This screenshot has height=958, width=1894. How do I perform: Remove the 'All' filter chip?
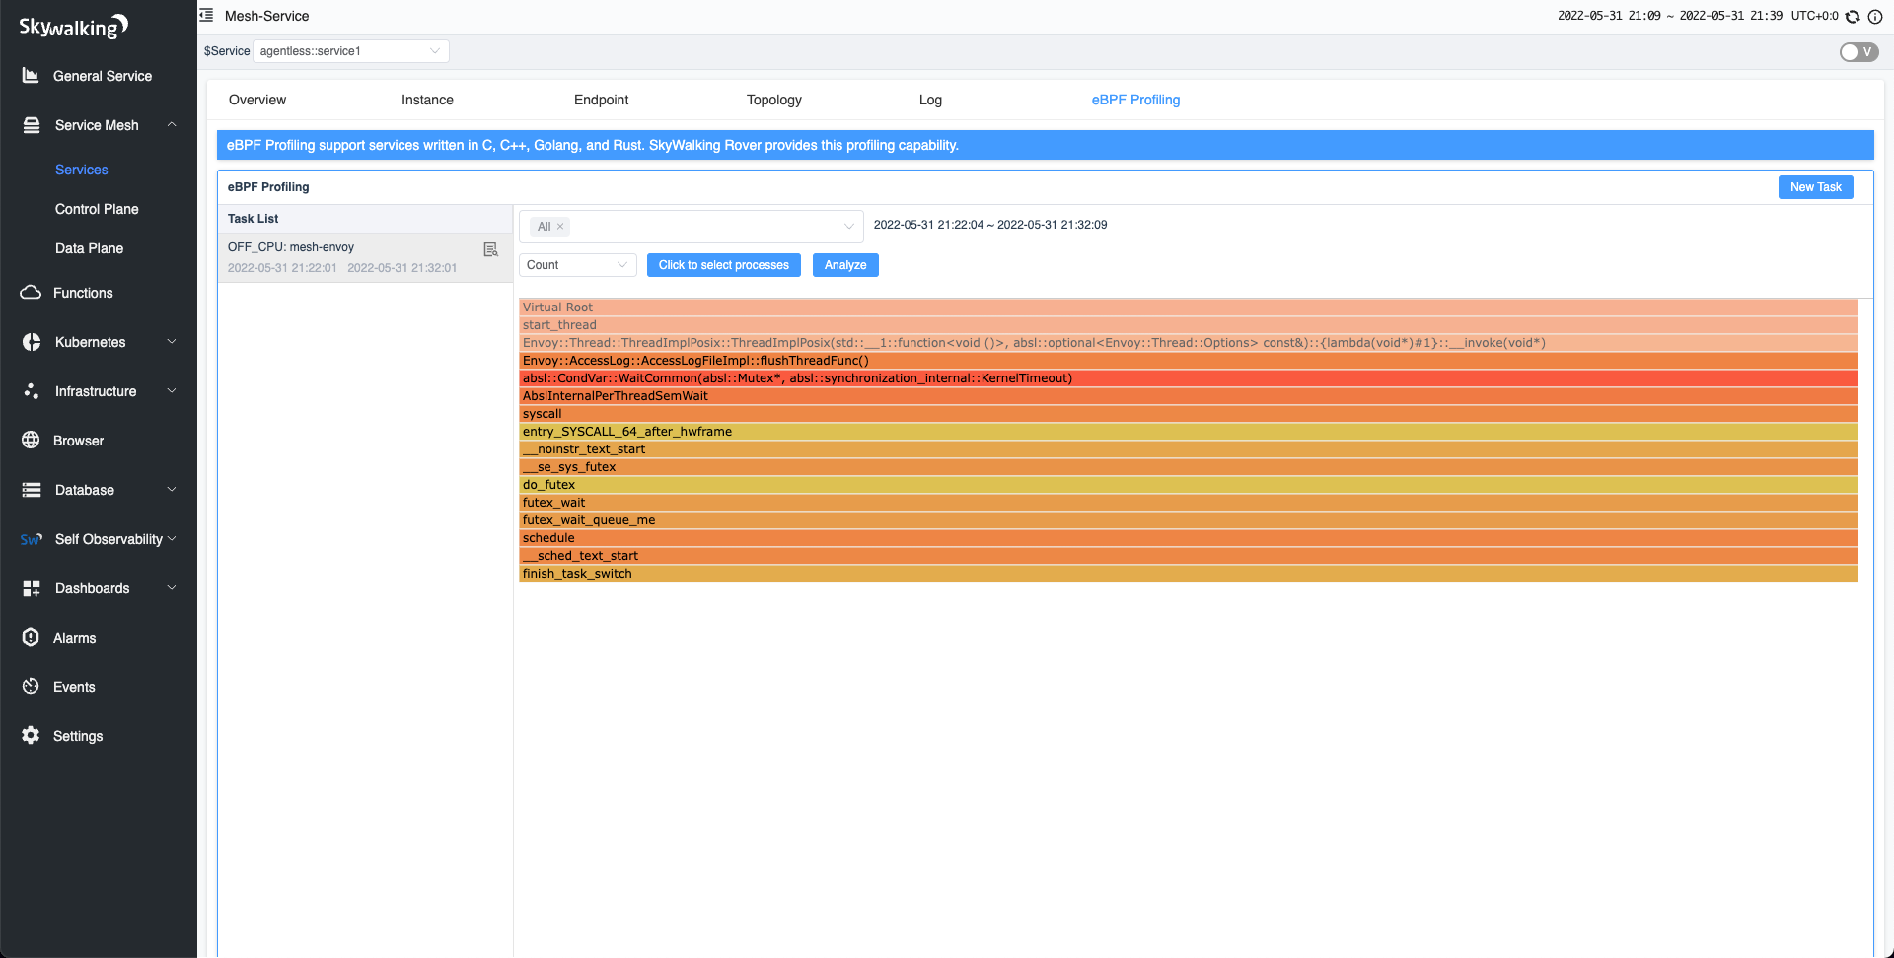pos(561,226)
